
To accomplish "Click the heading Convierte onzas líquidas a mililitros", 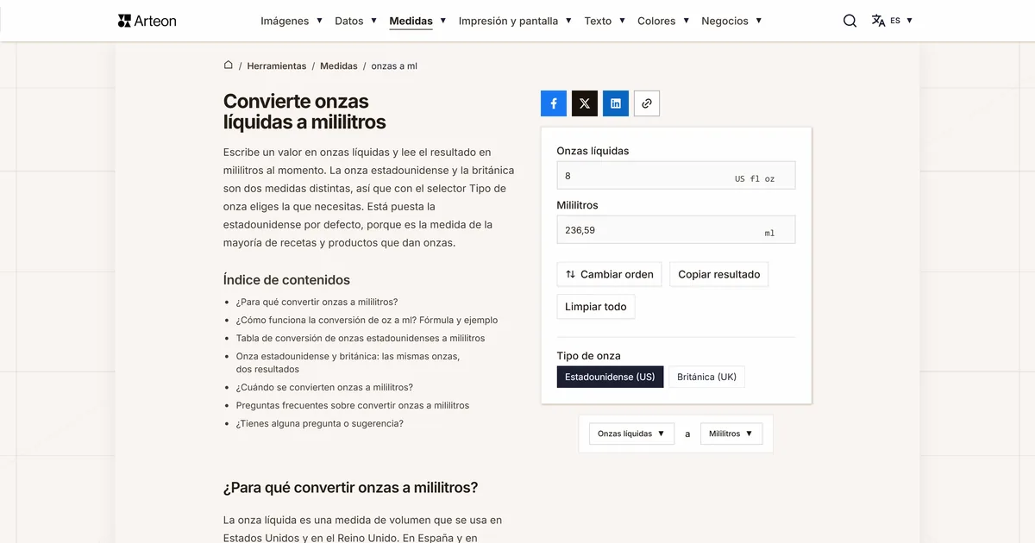I will (x=304, y=111).
